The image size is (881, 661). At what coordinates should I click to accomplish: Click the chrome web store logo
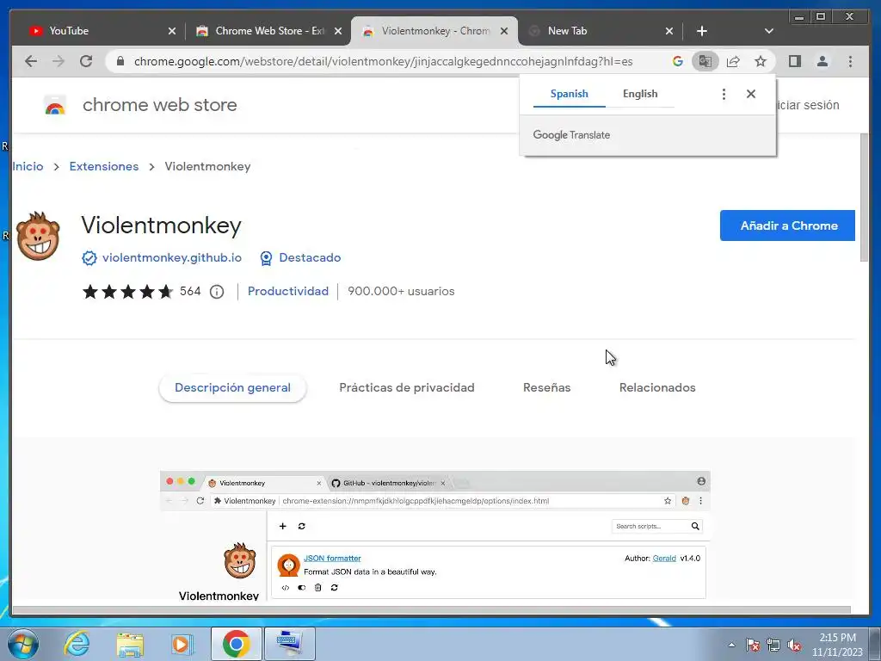[54, 105]
